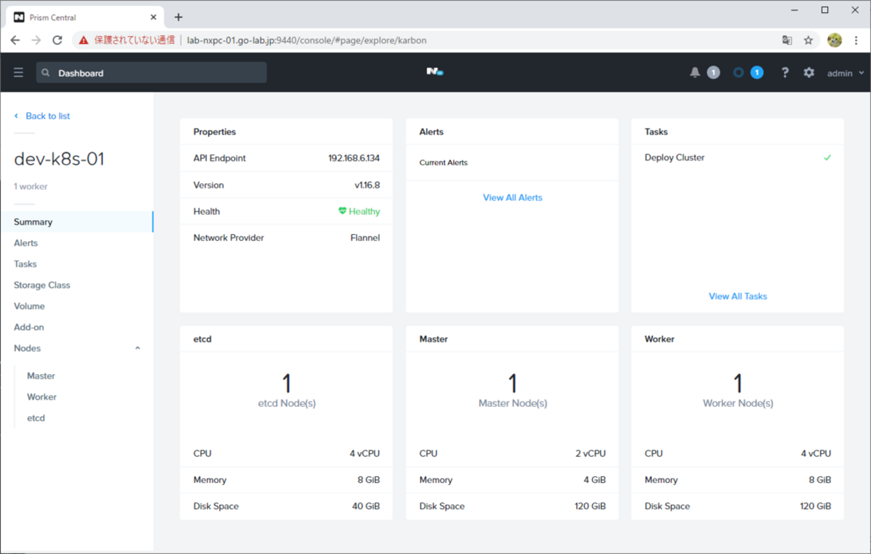
Task: Open Chrome's three-dot menu
Action: point(856,40)
